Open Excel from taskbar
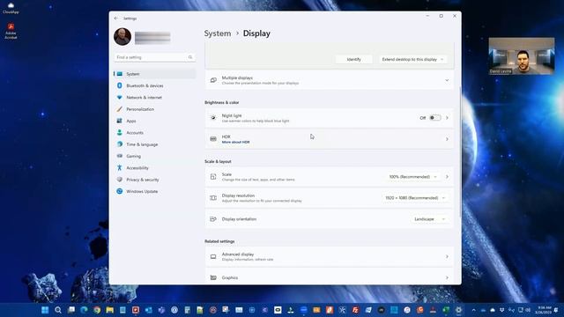Viewport: 564px width, 317px height. click(446, 310)
